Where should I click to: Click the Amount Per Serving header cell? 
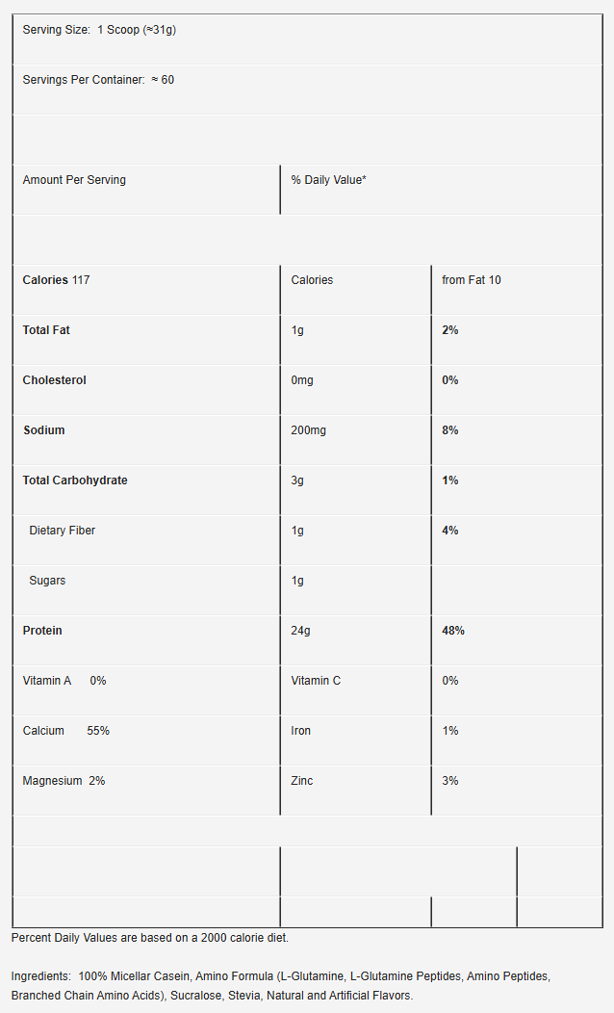(146, 190)
